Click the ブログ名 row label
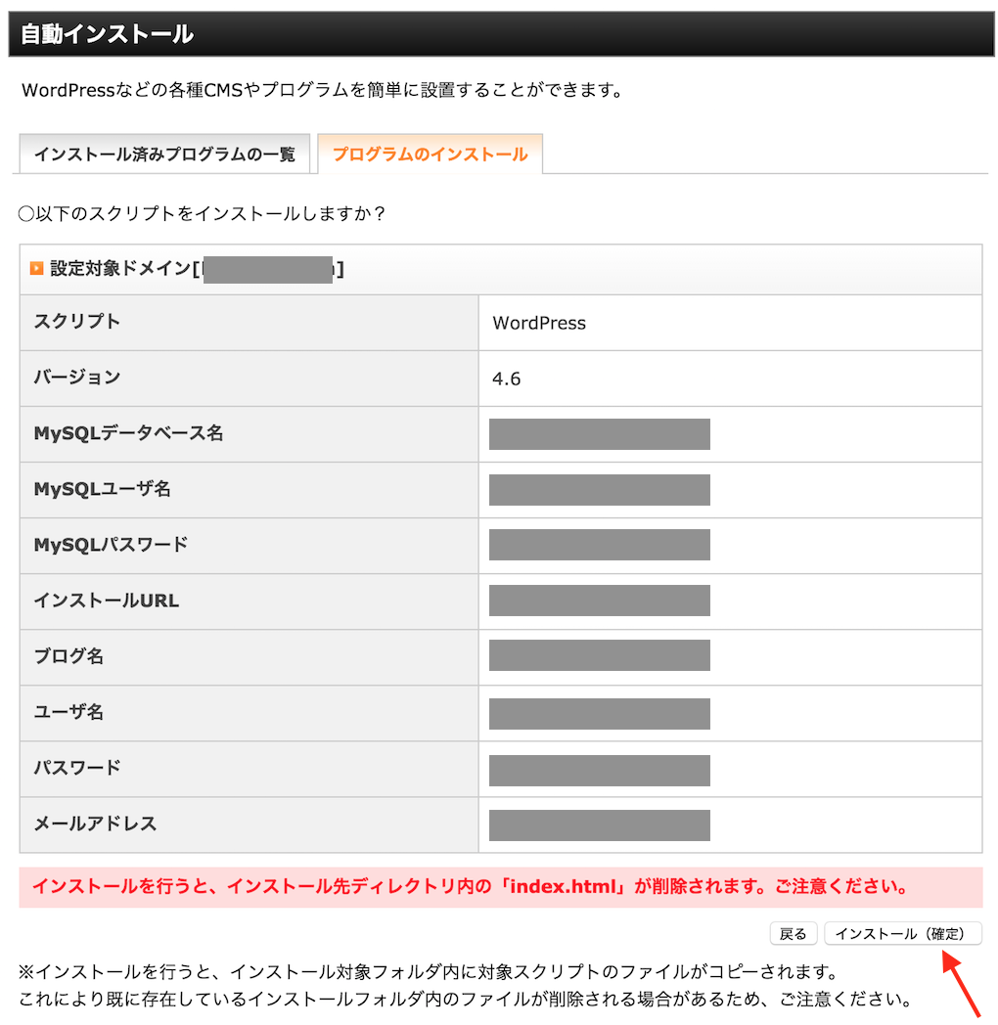Screen dimensions: 998x1025 [68, 656]
